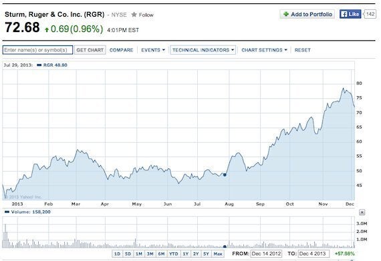Click the data point marker on the price line
Screen dimensions: 381x261
225,175
